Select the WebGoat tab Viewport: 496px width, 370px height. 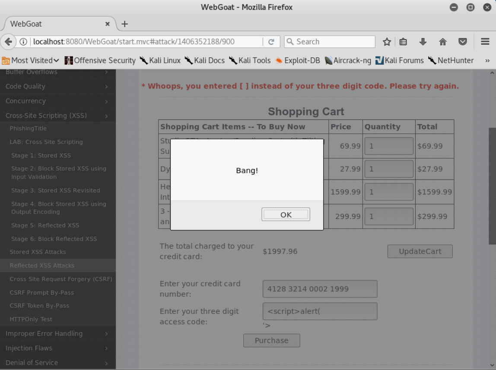click(60, 24)
